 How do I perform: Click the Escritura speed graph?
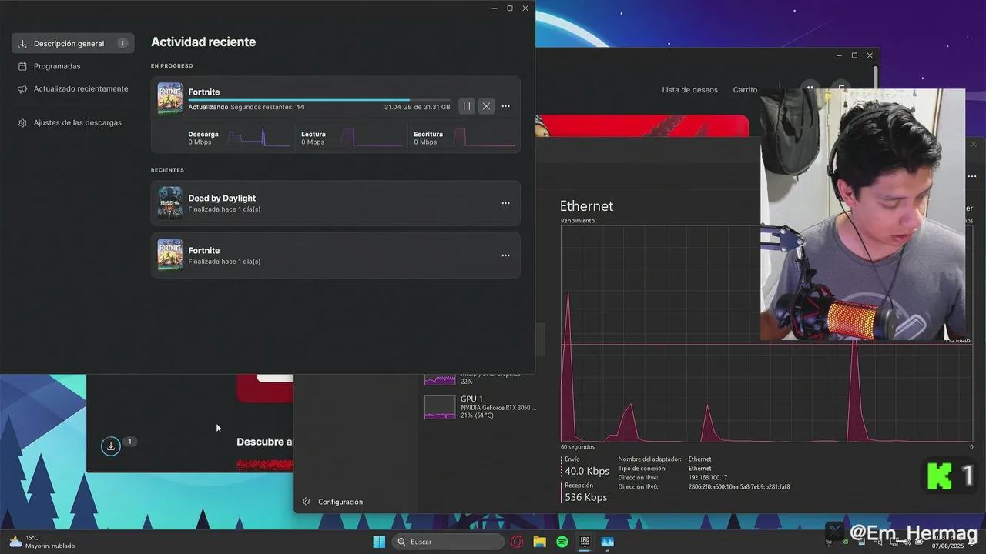[x=484, y=138]
